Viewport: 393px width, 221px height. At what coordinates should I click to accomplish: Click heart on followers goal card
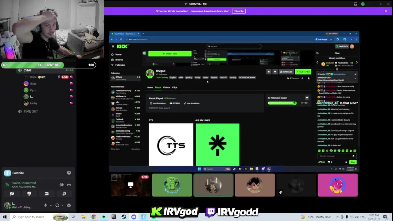tap(307, 98)
